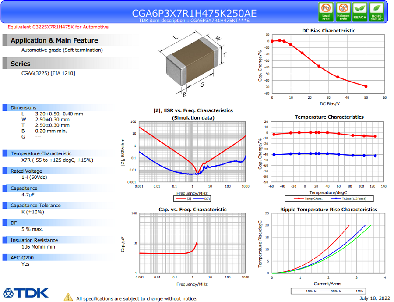This screenshot has width=394, height=302.
Task: Select the B dimension 0.20 mm min.
Action: 51,131
